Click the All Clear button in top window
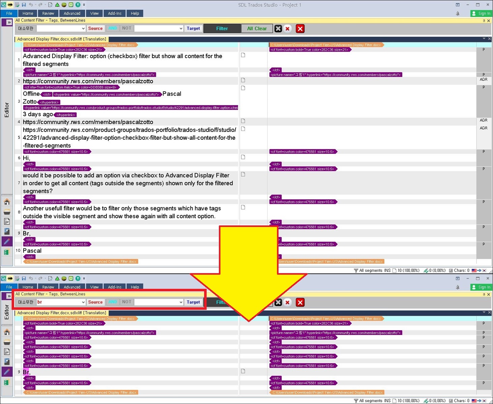Viewport: 493px width, 404px height. 257,29
